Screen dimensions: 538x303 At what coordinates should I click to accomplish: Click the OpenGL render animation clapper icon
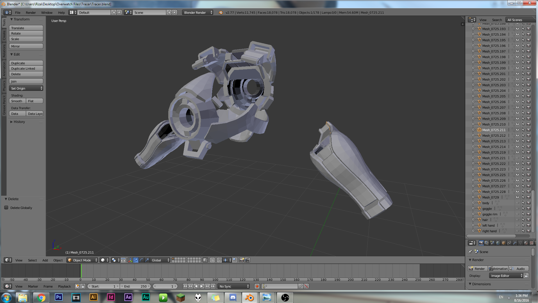pos(247,260)
